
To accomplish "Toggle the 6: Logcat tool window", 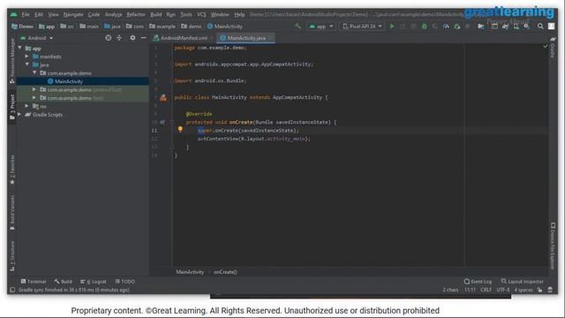I will click(x=93, y=282).
